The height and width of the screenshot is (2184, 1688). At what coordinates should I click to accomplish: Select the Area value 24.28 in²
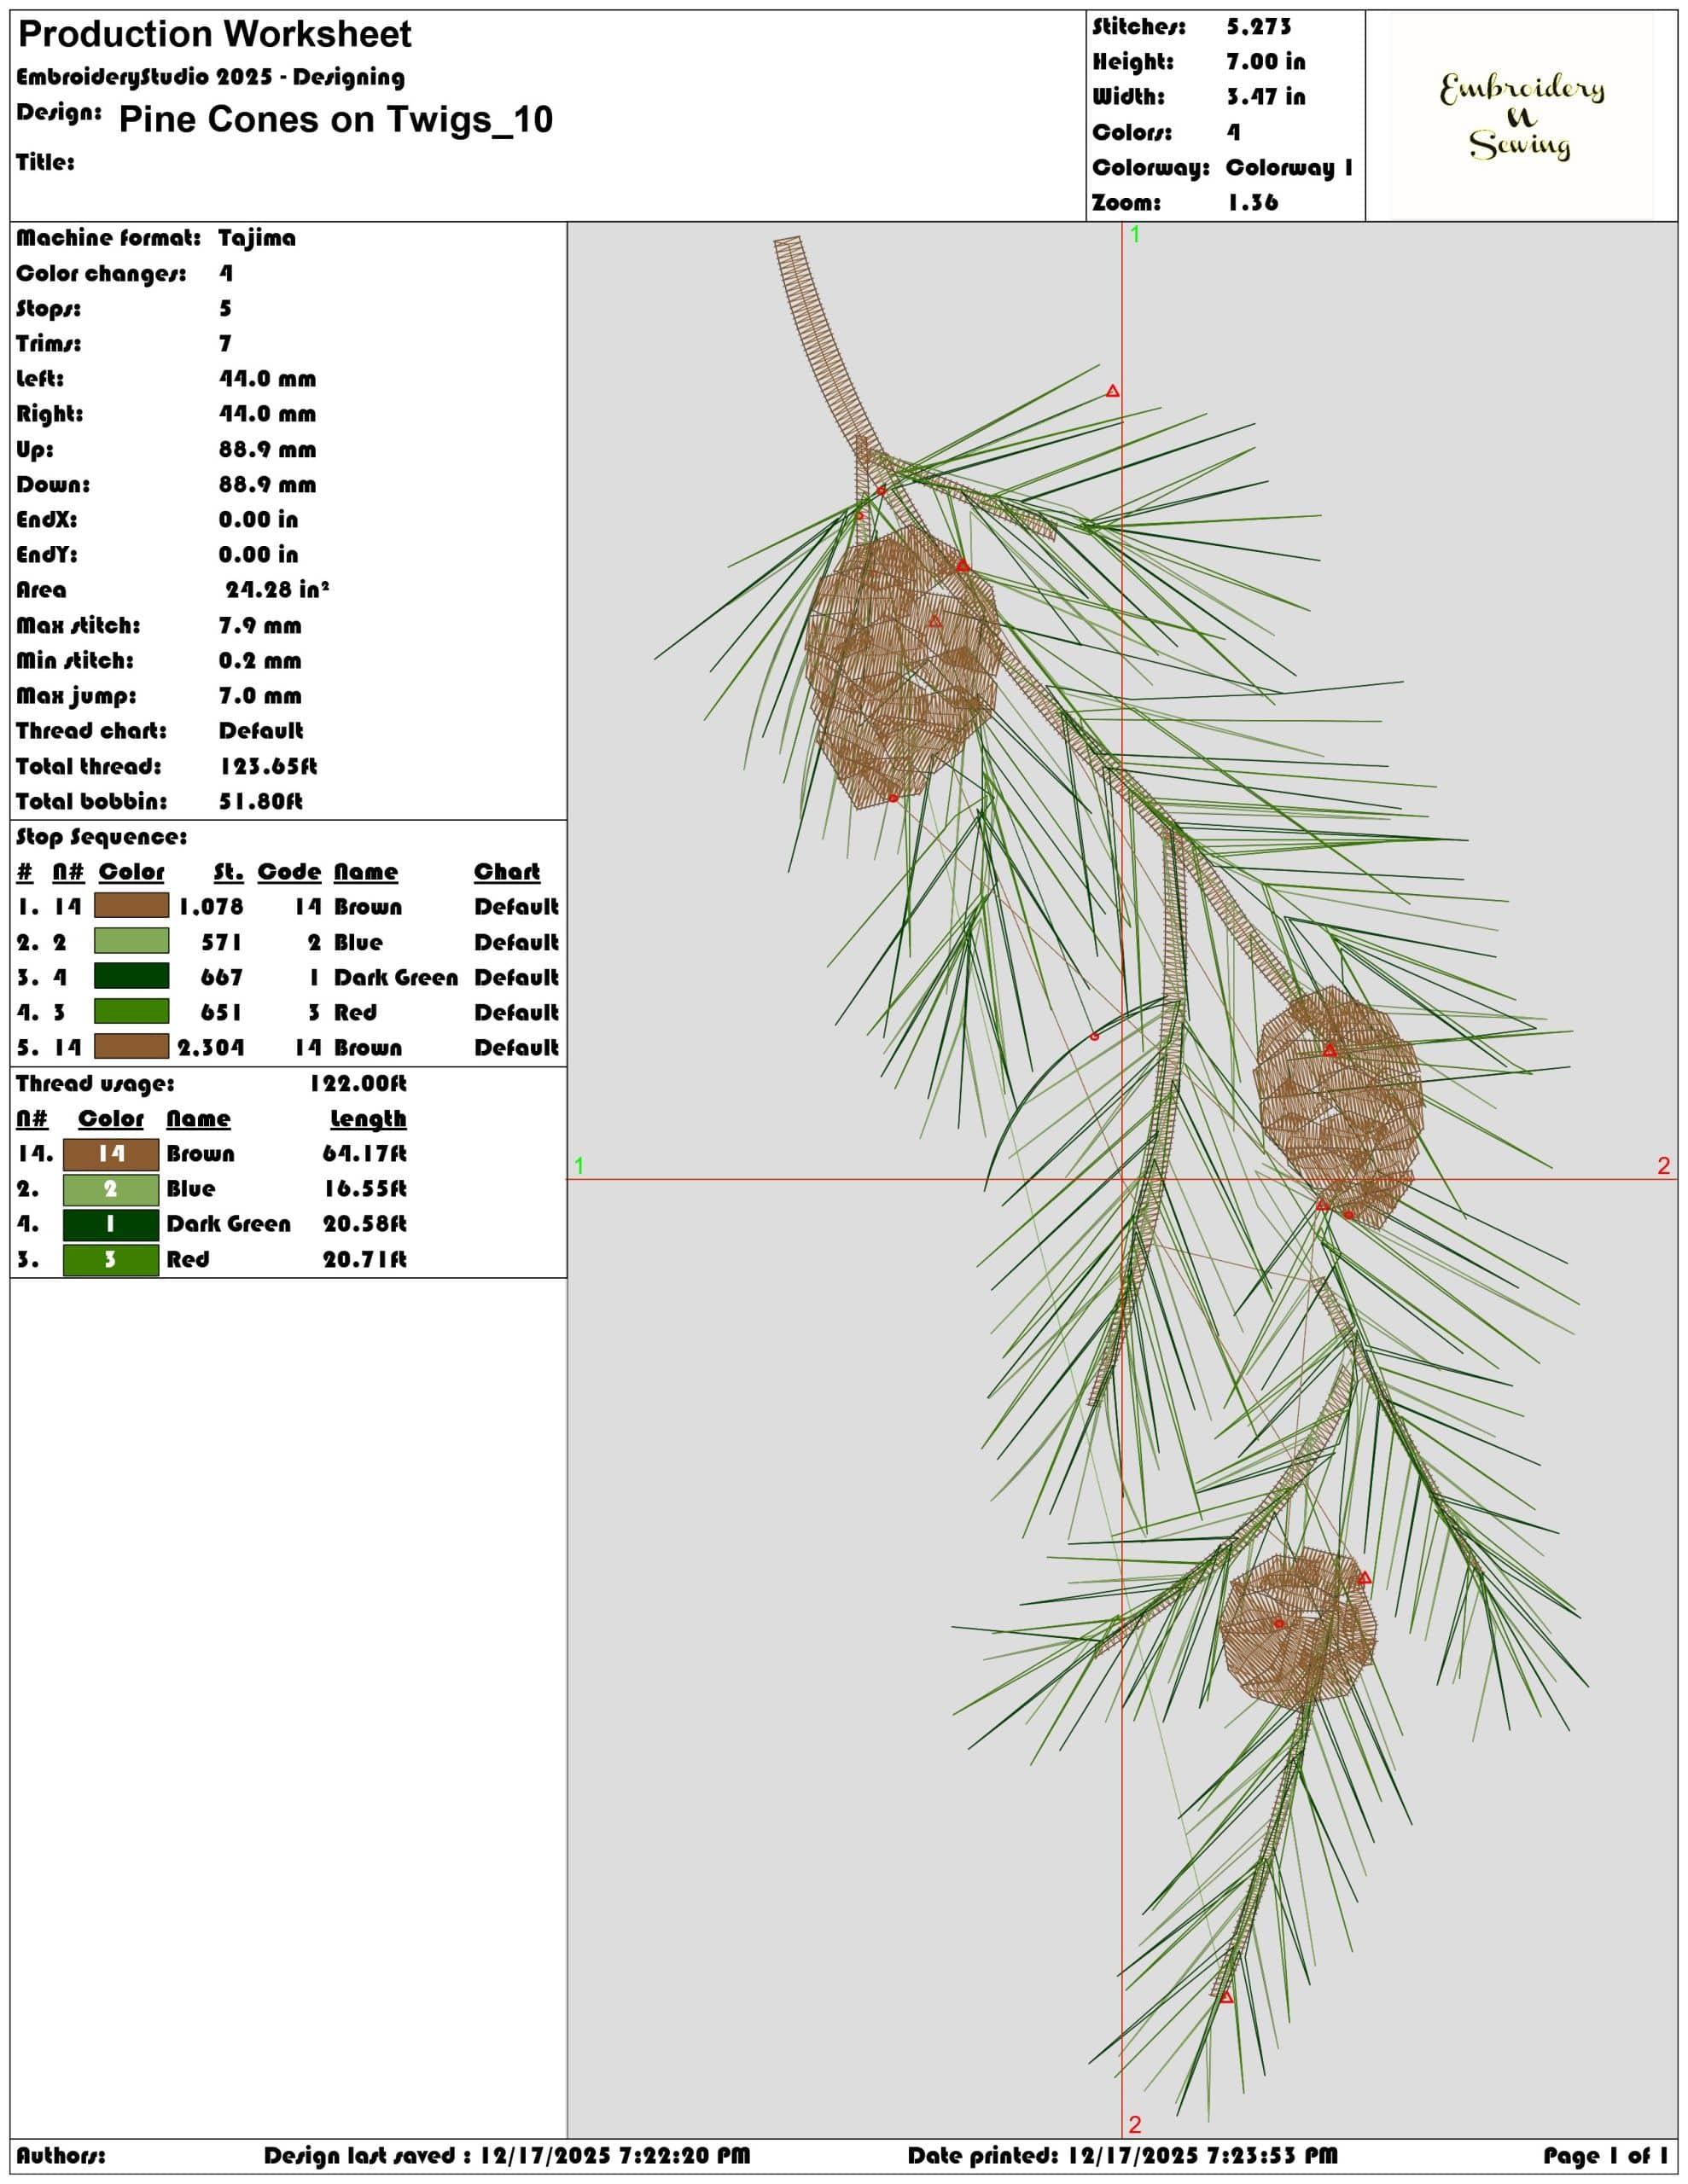[x=277, y=589]
